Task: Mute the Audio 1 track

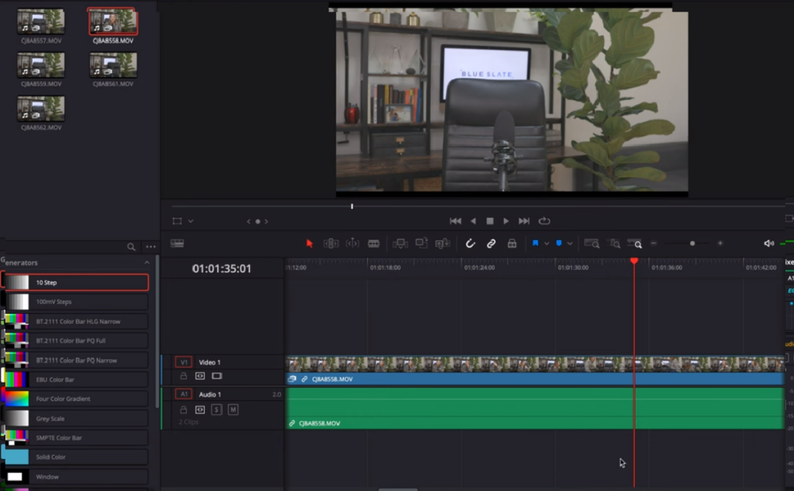Action: coord(233,410)
